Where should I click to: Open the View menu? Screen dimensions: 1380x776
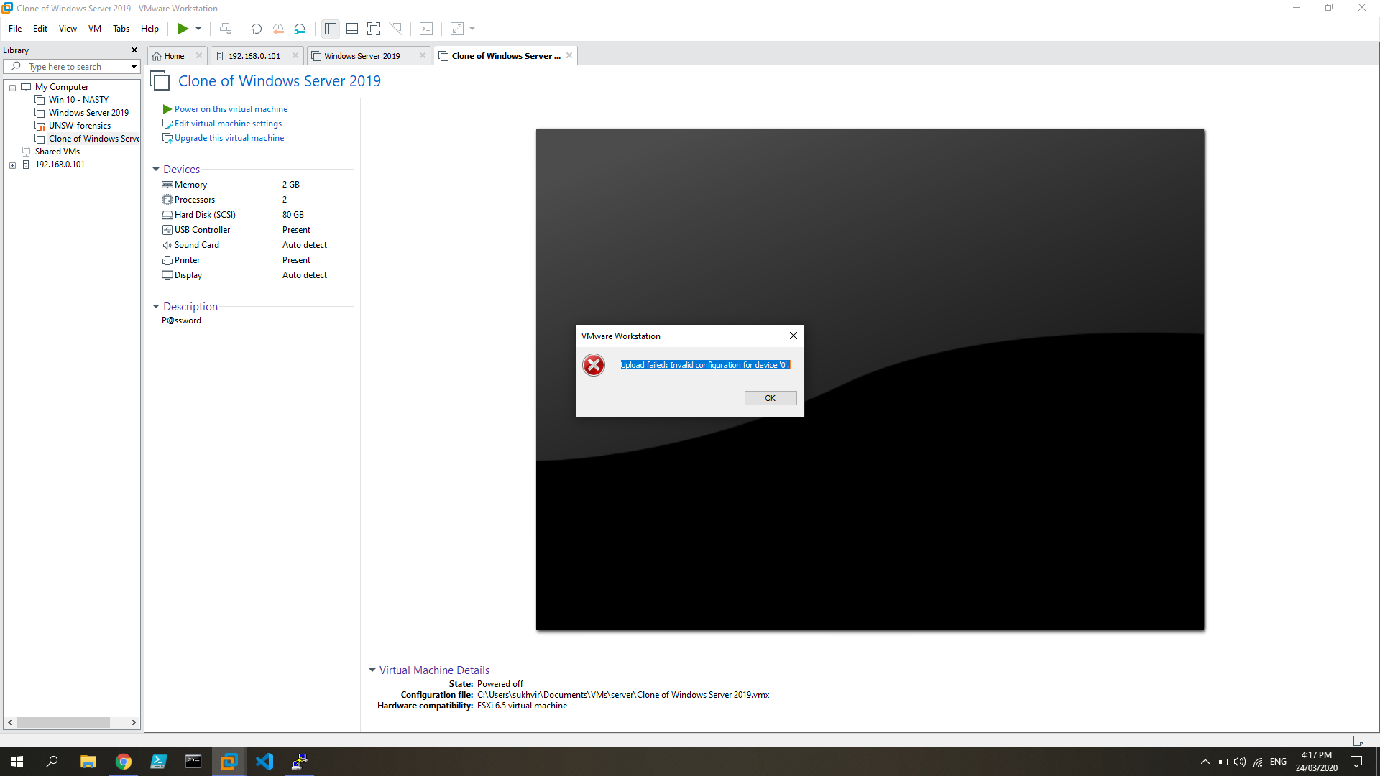click(68, 29)
